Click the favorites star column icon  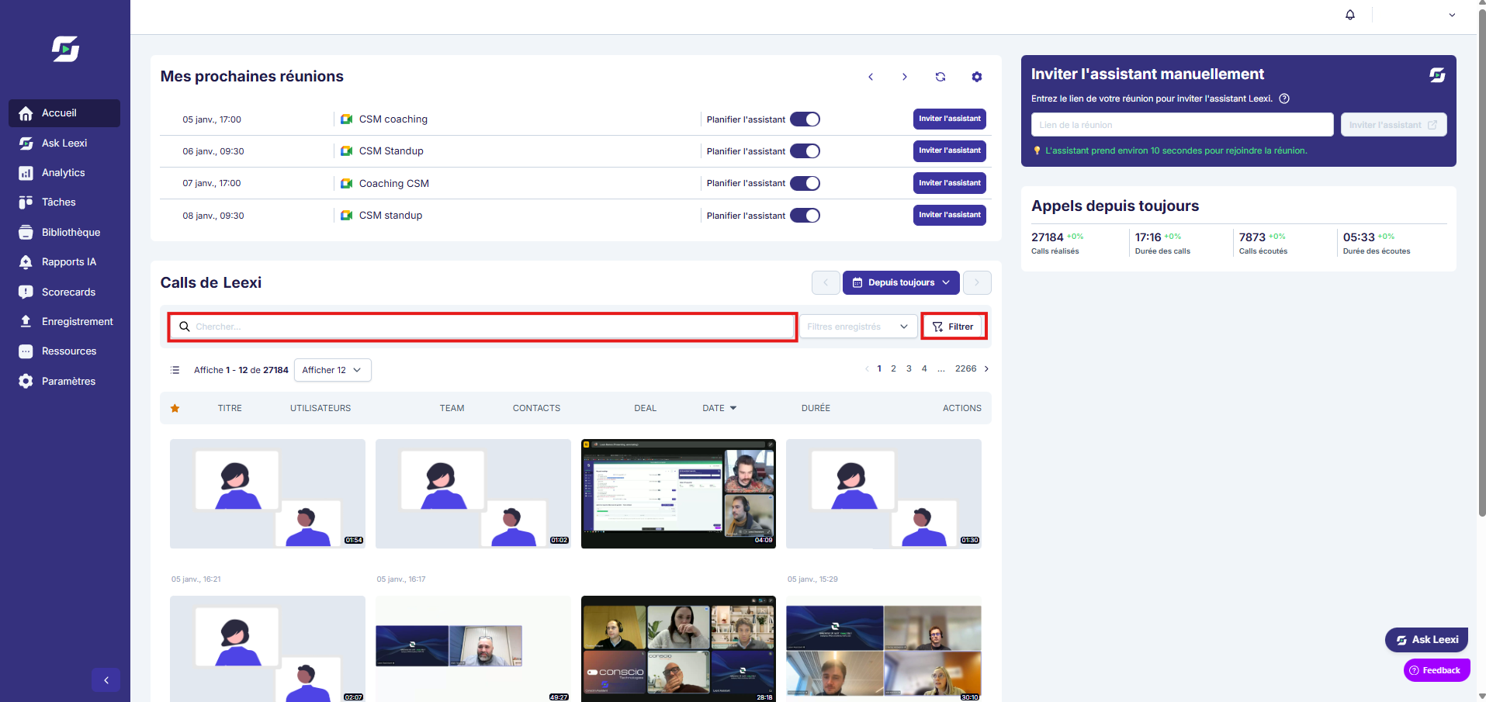[x=175, y=408]
